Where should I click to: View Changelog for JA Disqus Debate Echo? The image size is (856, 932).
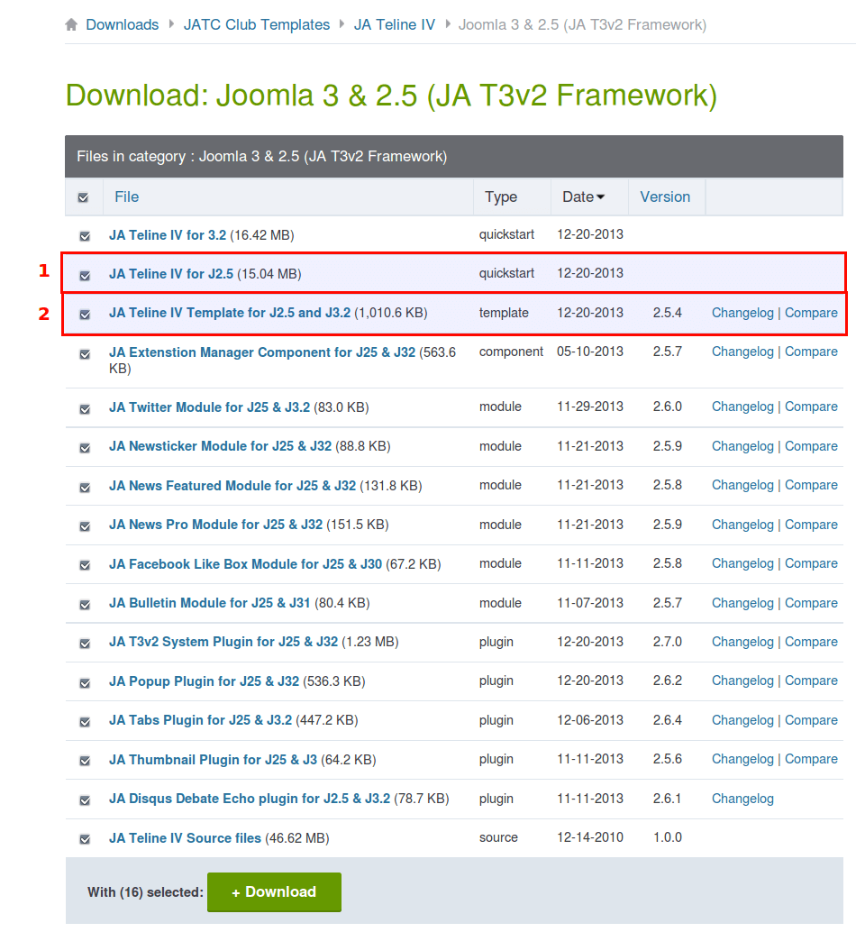pyautogui.click(x=742, y=799)
